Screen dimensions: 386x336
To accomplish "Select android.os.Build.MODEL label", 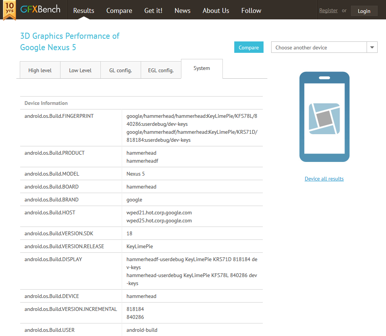I will (52, 174).
